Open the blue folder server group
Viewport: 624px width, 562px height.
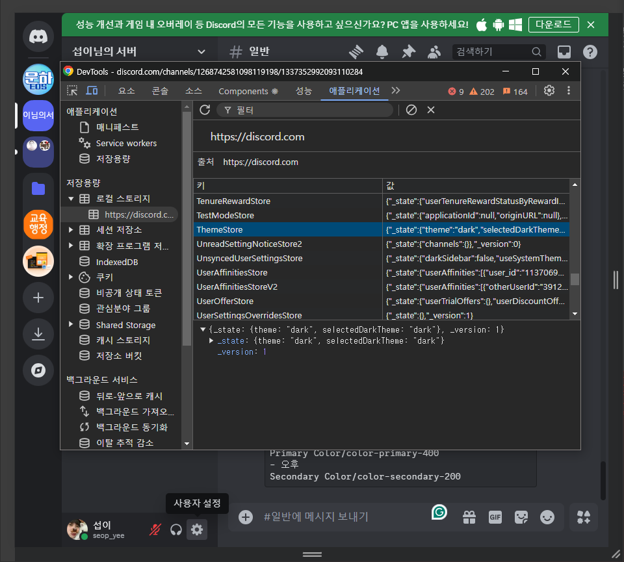coord(38,188)
